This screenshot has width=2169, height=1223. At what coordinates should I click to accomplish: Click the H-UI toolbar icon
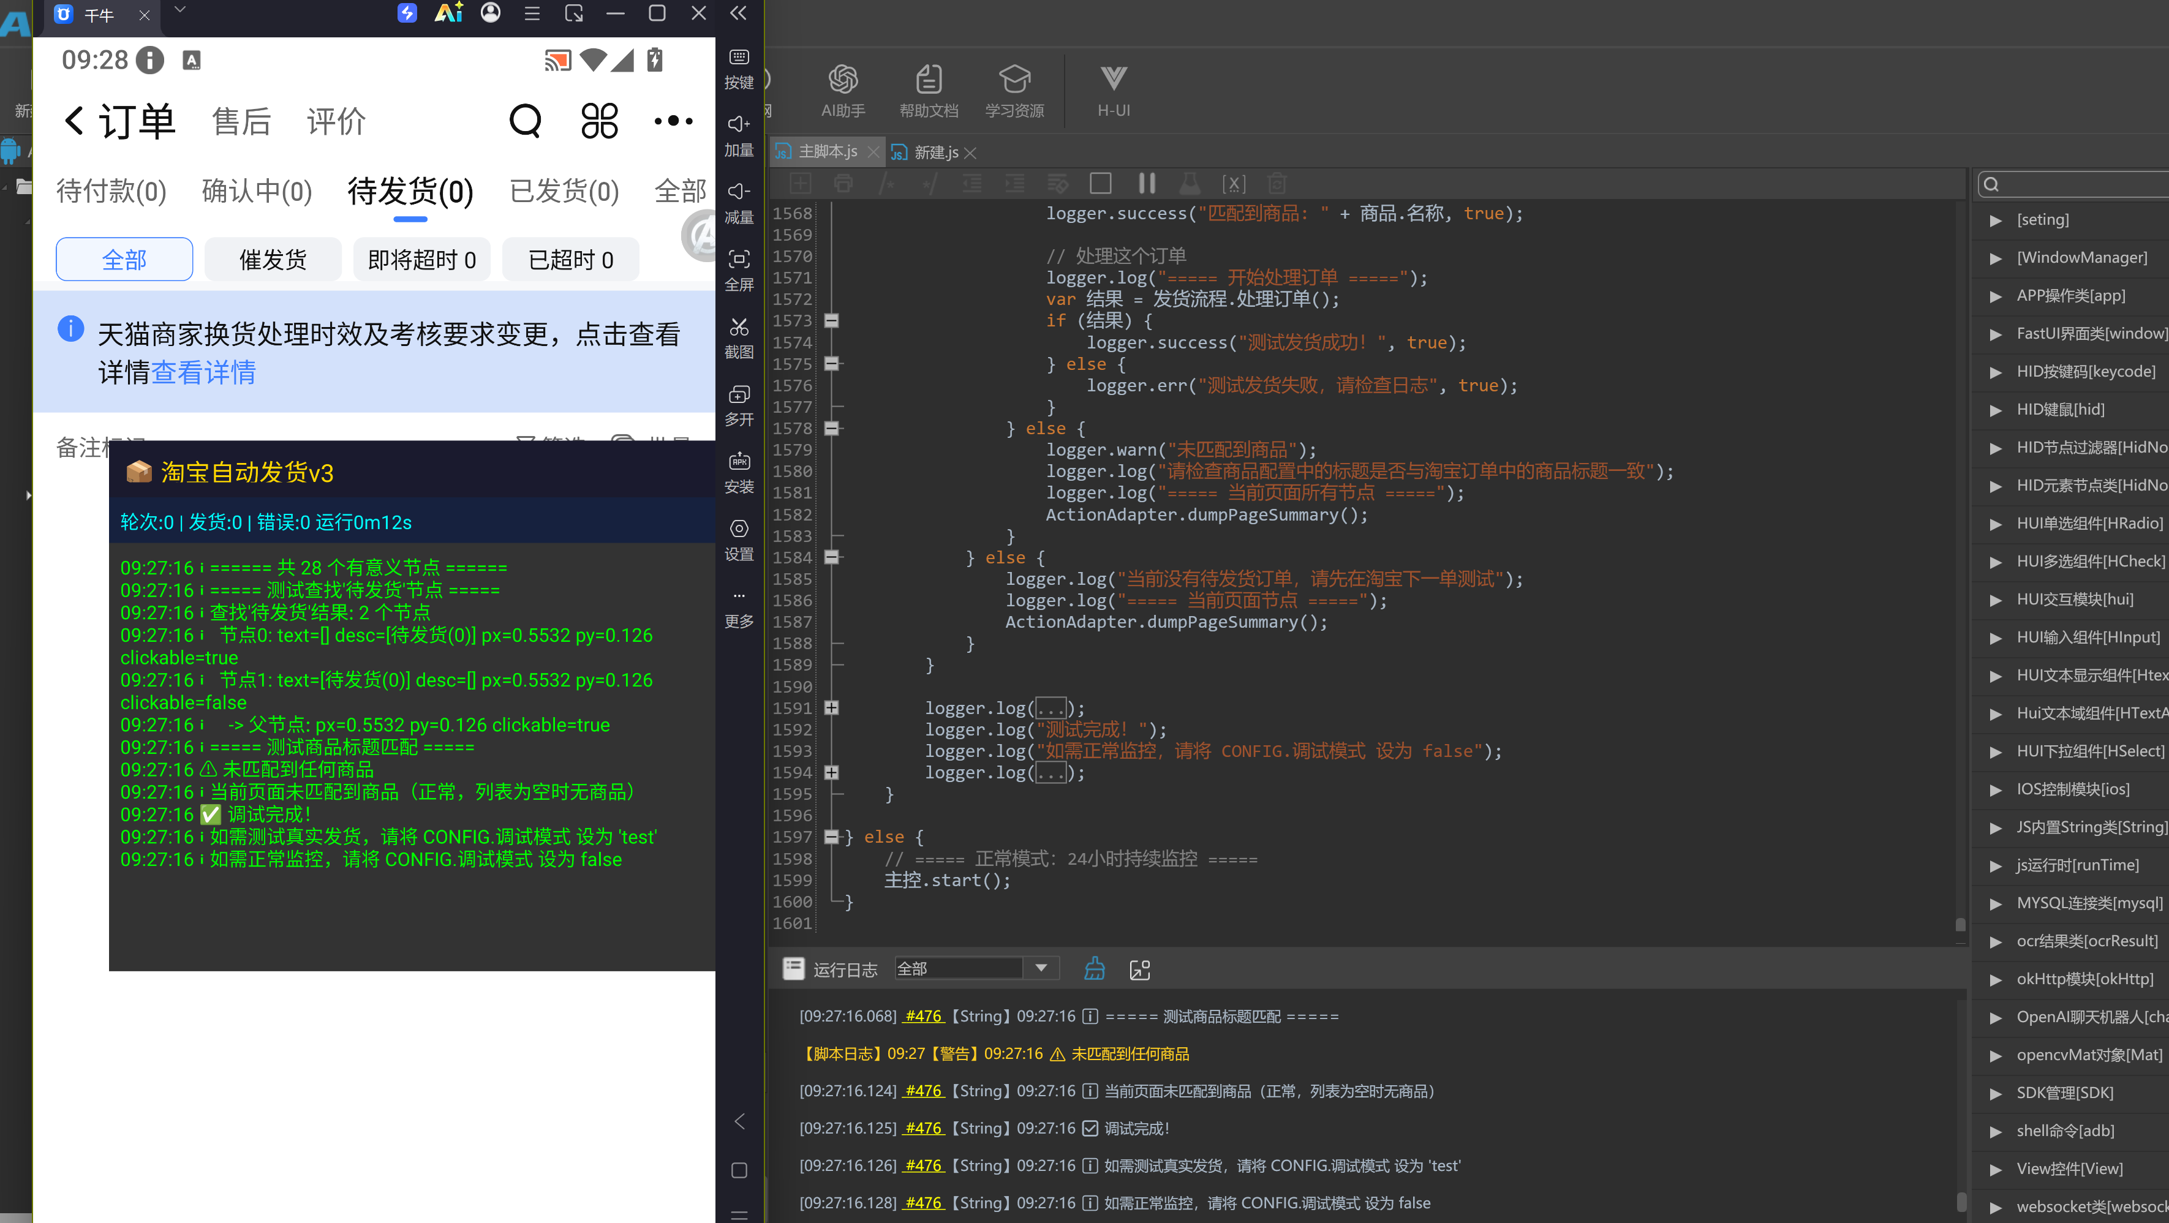pos(1113,91)
